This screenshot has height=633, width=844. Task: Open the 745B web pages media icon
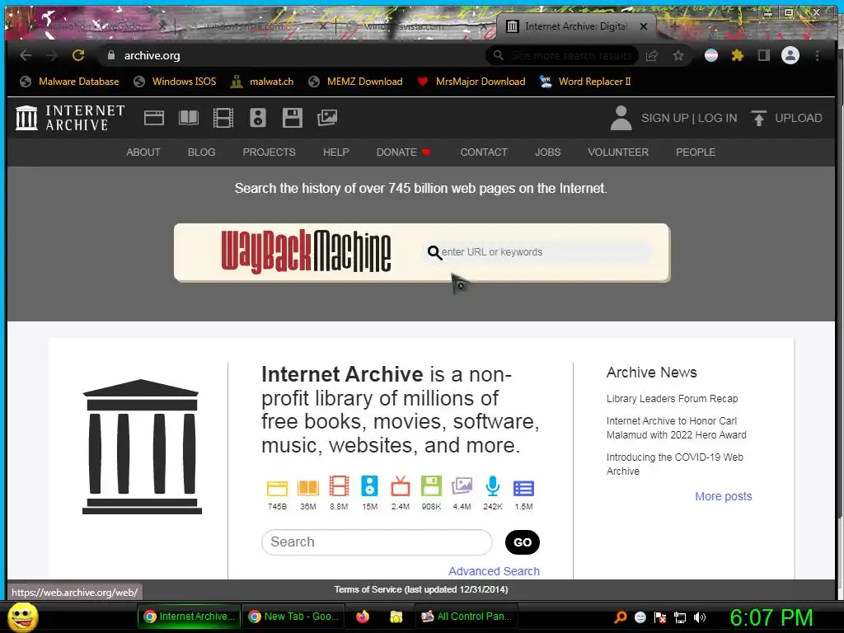277,488
